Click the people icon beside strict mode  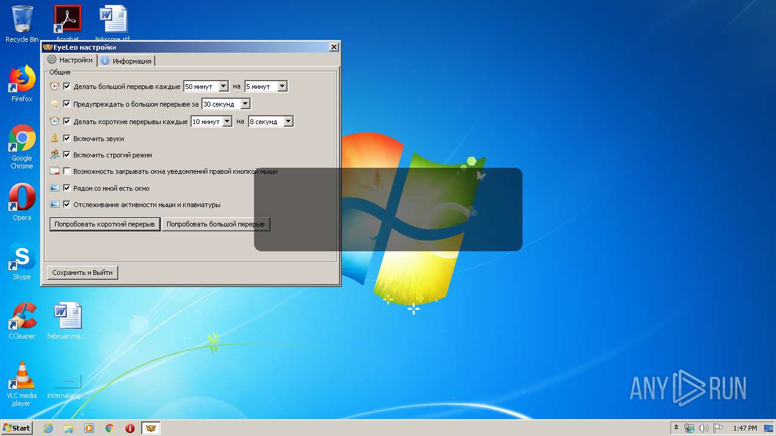coord(55,154)
